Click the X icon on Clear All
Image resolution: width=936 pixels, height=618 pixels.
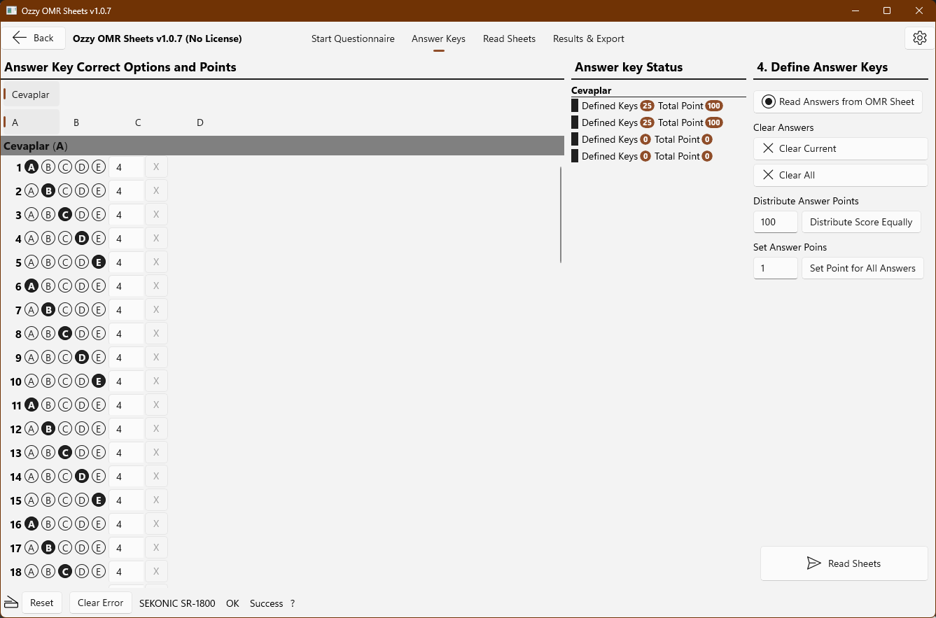[768, 175]
